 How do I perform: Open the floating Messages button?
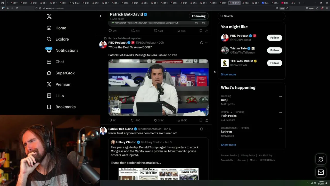321,172
